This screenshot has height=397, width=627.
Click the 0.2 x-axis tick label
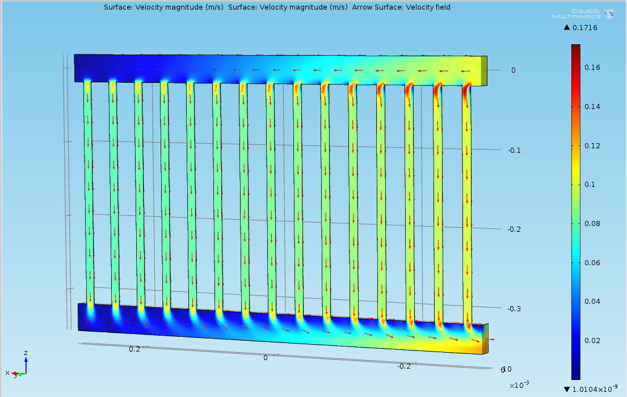[134, 349]
